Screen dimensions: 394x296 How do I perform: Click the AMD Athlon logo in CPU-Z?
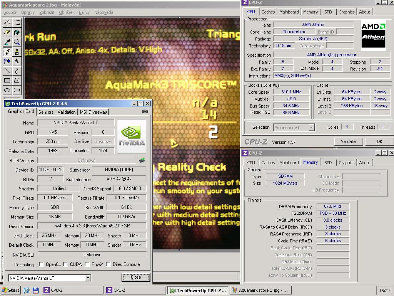[373, 35]
